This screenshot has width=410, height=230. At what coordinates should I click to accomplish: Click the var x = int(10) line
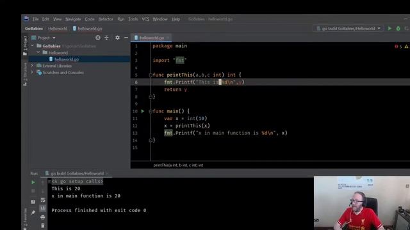(x=186, y=119)
